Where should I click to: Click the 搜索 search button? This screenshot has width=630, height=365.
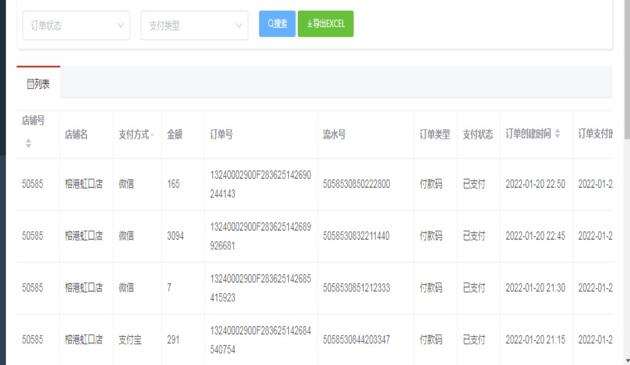pos(277,24)
